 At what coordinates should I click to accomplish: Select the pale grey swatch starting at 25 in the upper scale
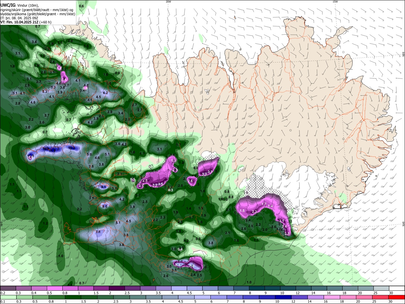point(381,288)
